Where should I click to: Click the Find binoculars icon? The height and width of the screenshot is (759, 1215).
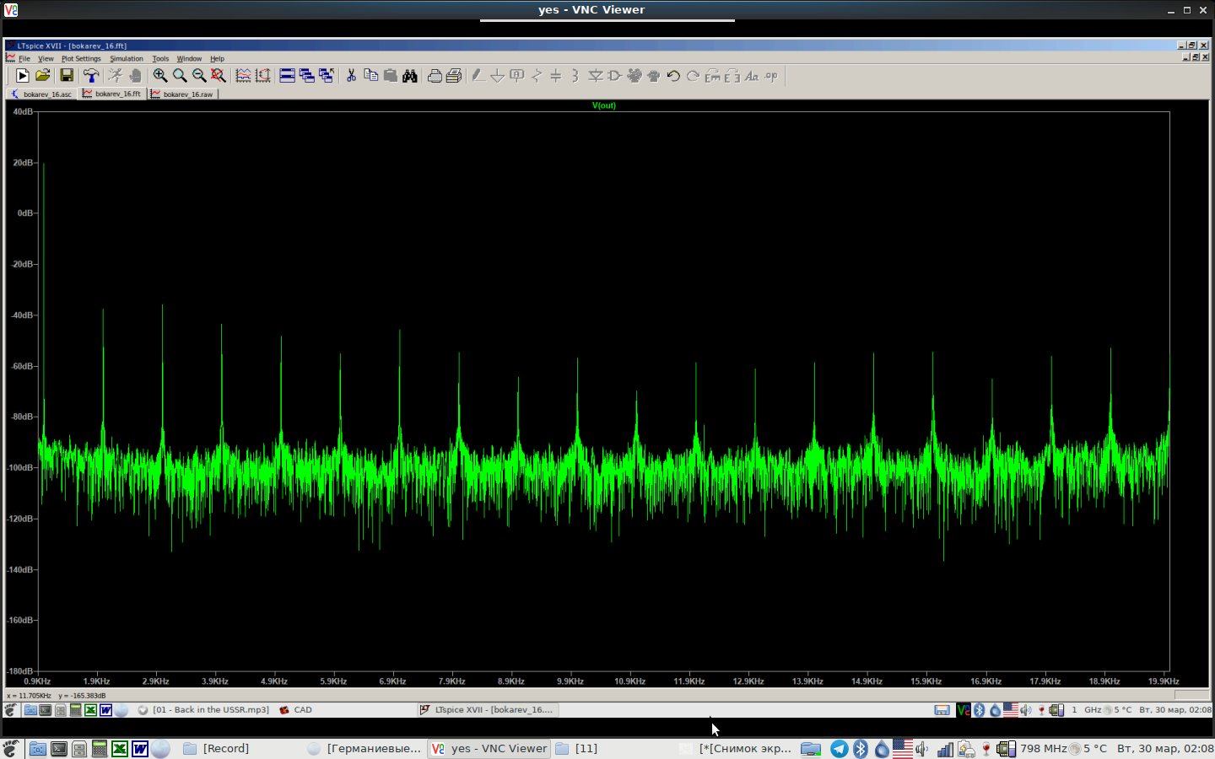point(410,76)
